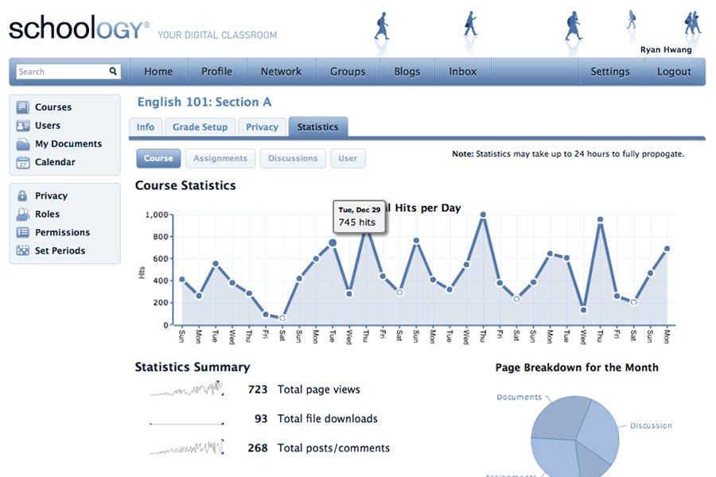
Task: Click the Tue Dec 29 chart data point
Action: click(333, 243)
